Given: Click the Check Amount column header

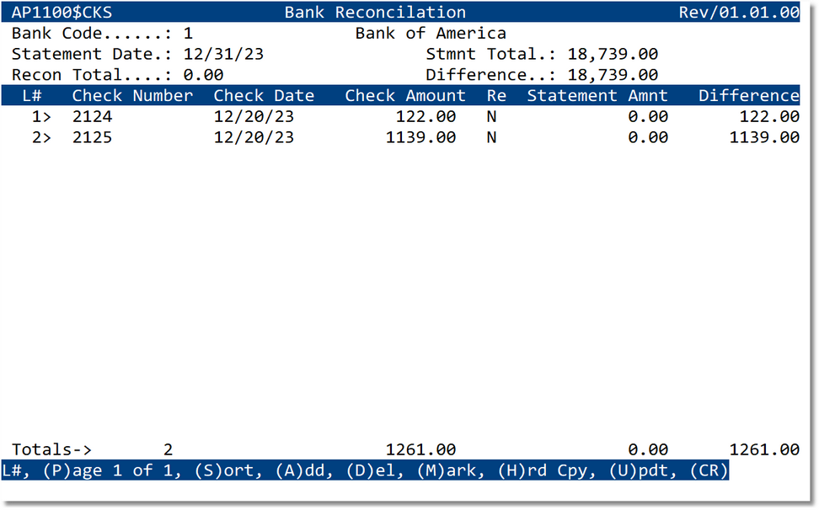Looking at the screenshot, I should (x=404, y=95).
